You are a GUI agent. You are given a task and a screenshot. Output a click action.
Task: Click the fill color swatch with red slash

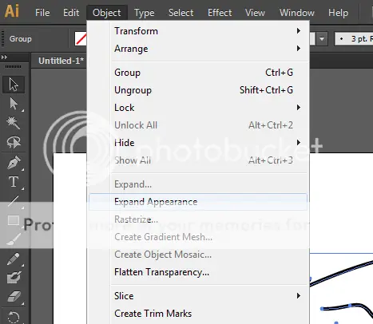click(x=81, y=39)
